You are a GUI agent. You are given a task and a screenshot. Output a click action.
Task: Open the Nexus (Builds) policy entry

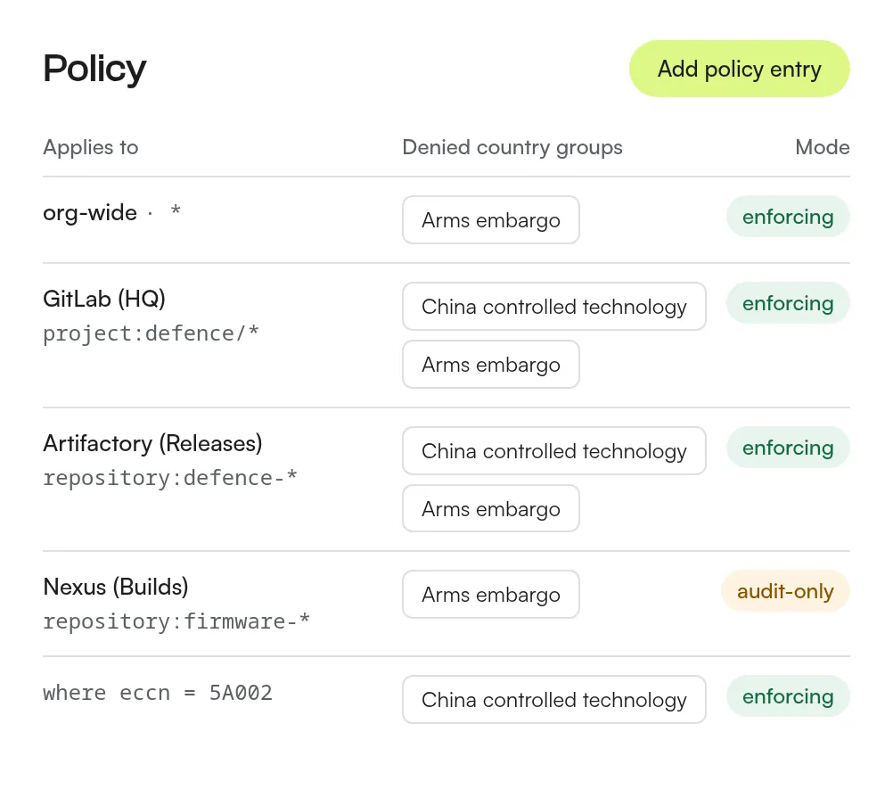click(446, 604)
